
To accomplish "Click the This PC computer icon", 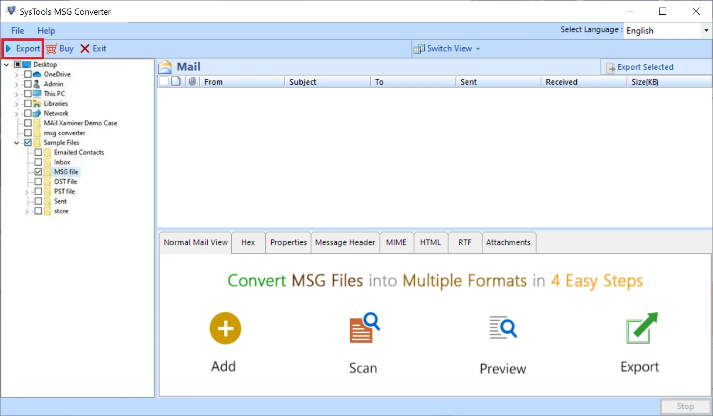I will point(37,94).
